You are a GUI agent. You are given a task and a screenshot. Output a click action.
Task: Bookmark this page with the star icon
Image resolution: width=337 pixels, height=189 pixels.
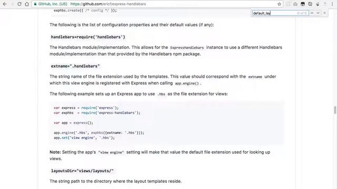(x=279, y=4)
